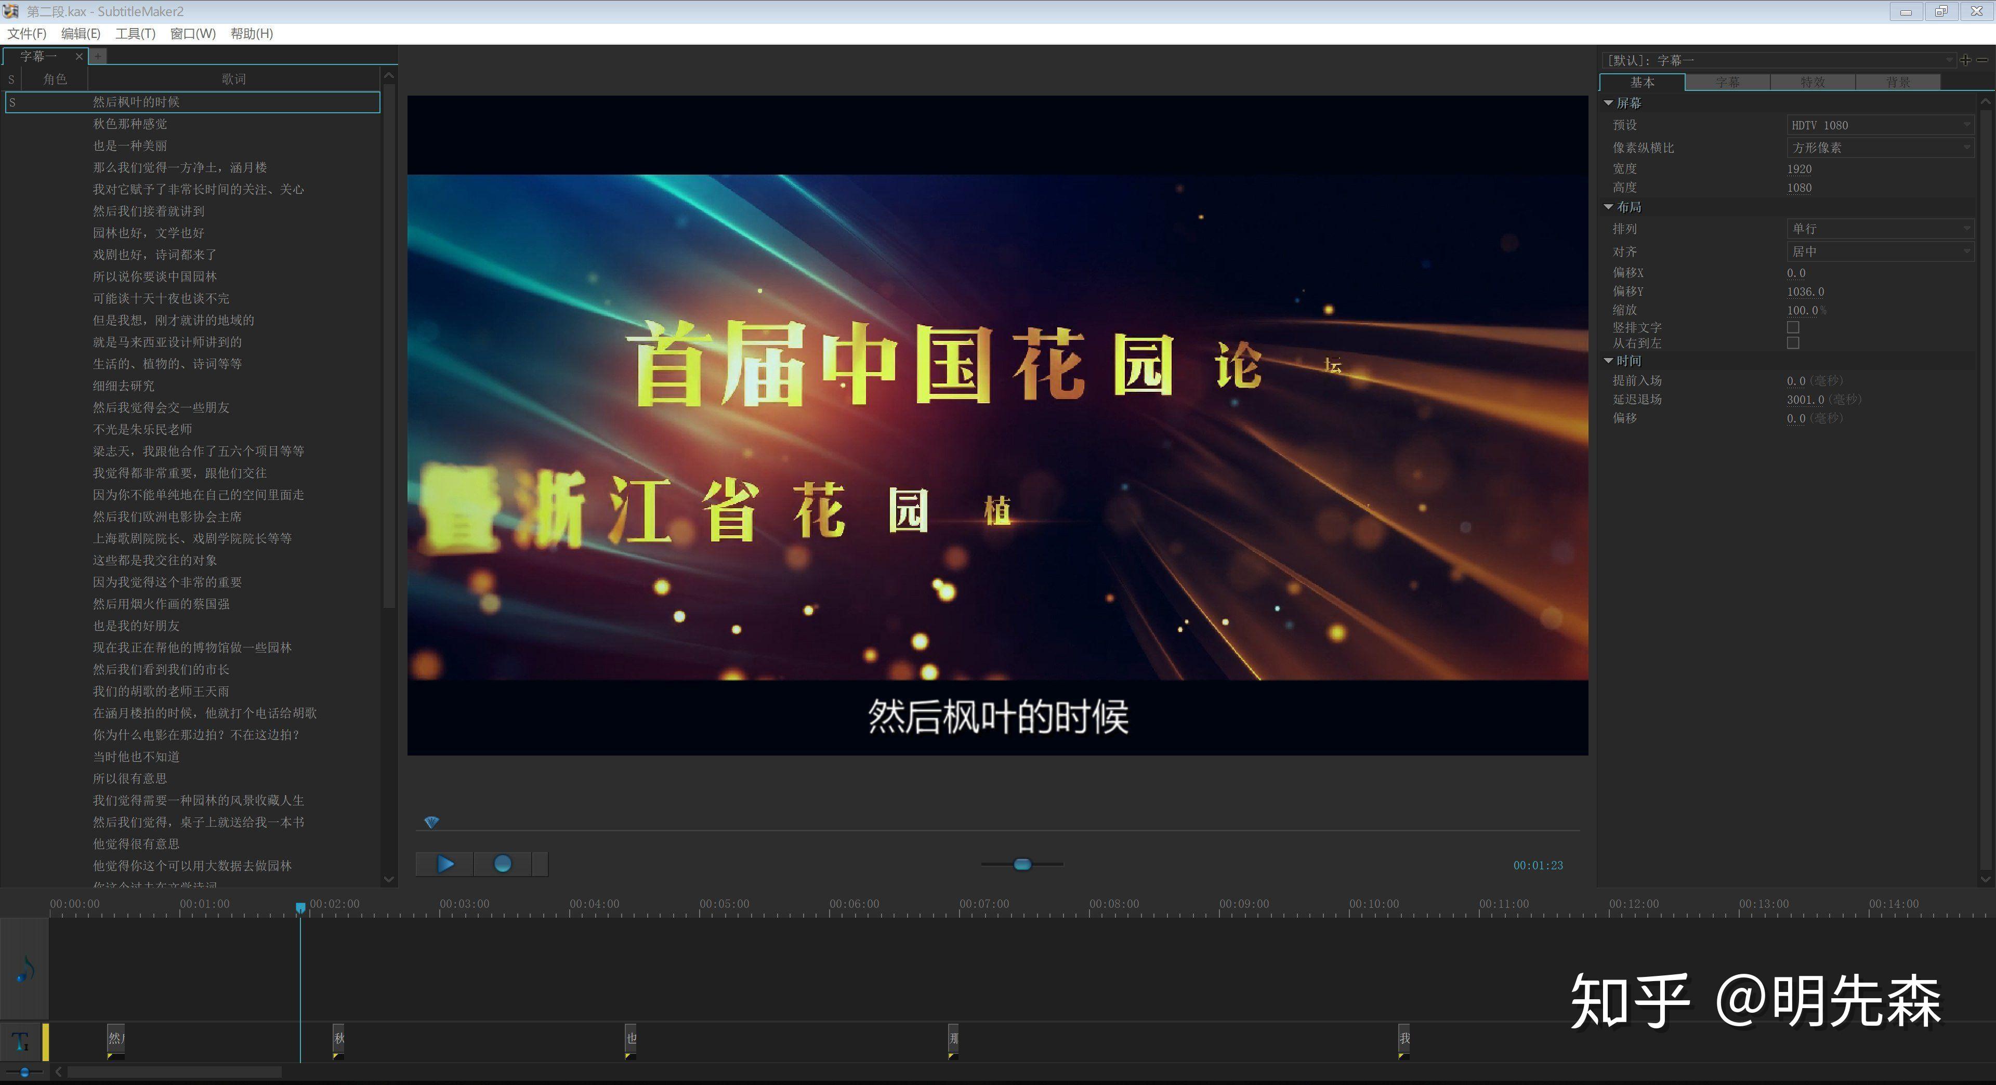Collapse the 布局 layout section

tap(1609, 207)
